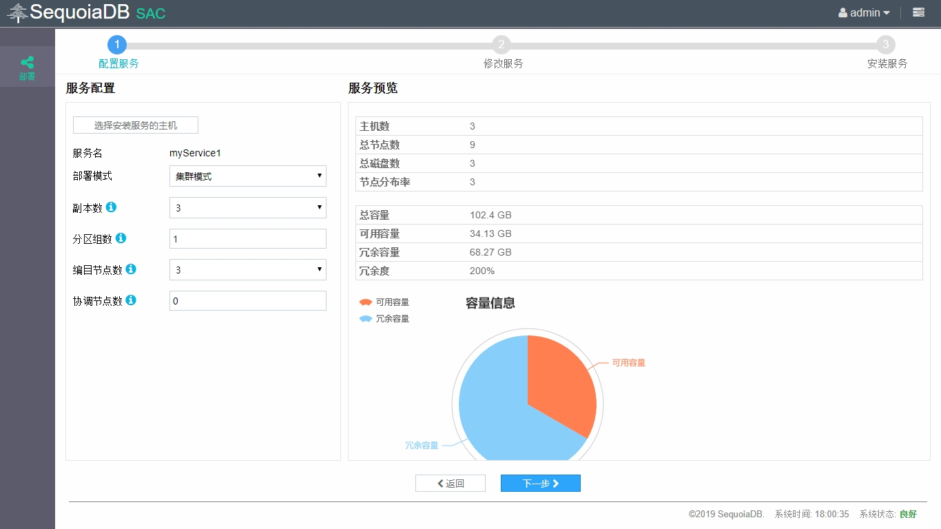Toggle 冗余容量 legend in the chart
941x529 pixels.
click(x=384, y=319)
